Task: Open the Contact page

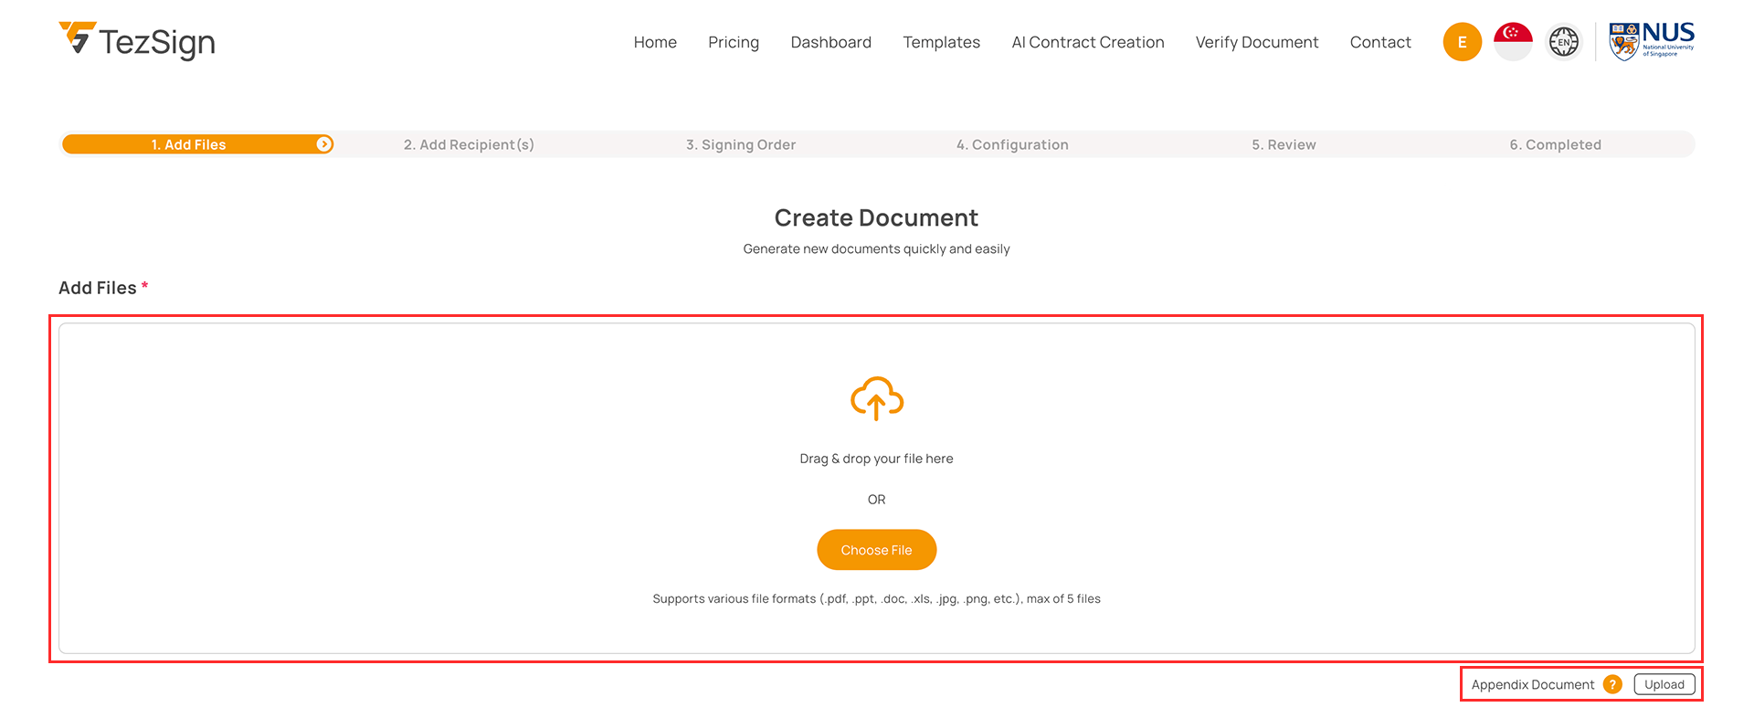Action: click(x=1379, y=42)
